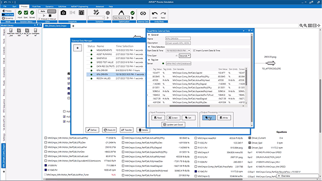Open the snapshot manager icon
Viewport: 322px width, 181px height.
coord(81,13)
